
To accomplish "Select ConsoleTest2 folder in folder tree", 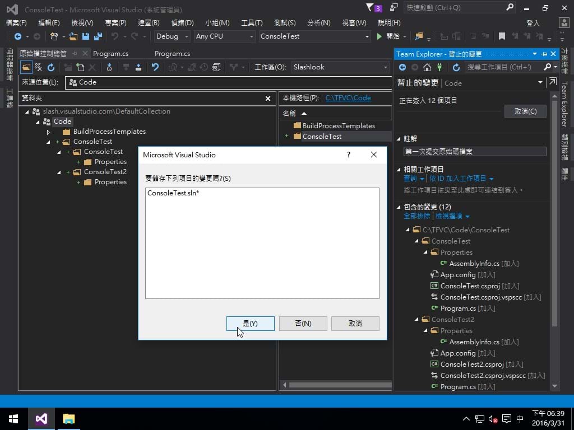I will pos(105,172).
